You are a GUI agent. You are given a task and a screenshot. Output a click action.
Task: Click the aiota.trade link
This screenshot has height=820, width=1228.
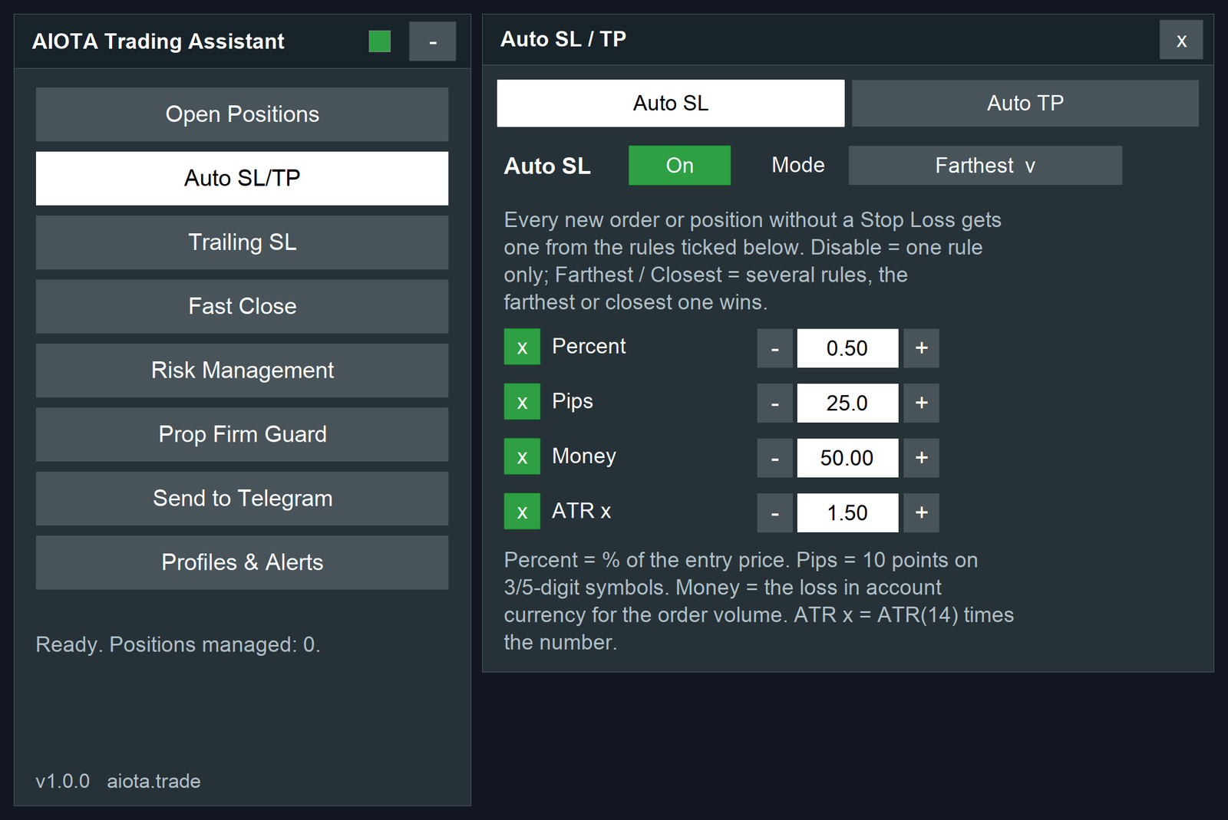click(153, 781)
